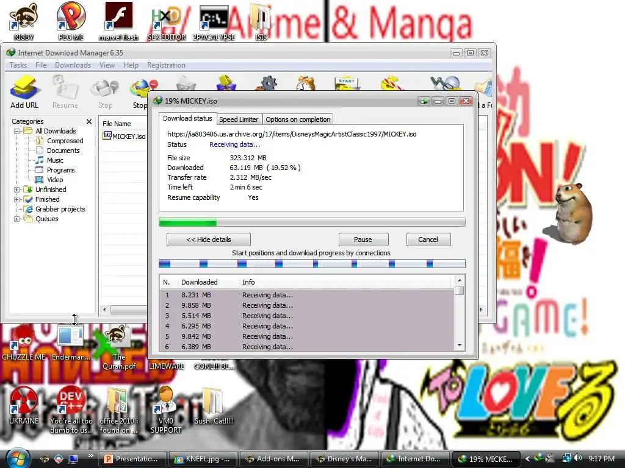The image size is (625, 468).
Task: Open the VM0 SUPPORT desktop shortcut
Action: pyautogui.click(x=166, y=409)
